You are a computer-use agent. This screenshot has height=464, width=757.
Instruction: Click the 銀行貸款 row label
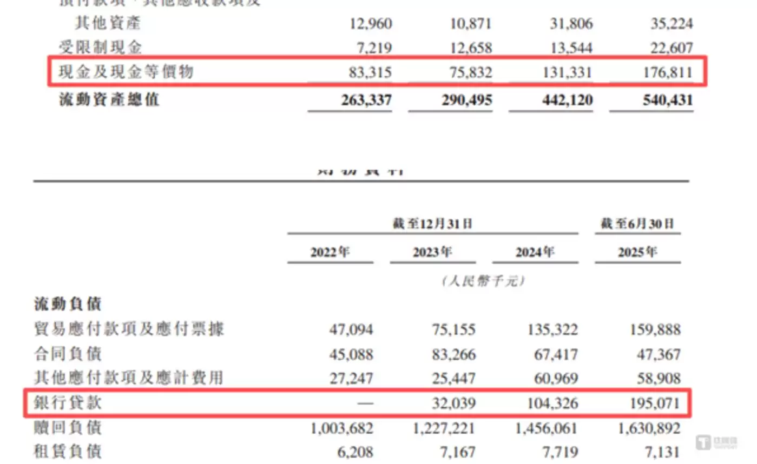pyautogui.click(x=68, y=403)
